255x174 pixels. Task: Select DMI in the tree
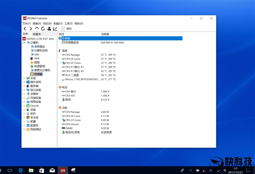click(x=35, y=54)
